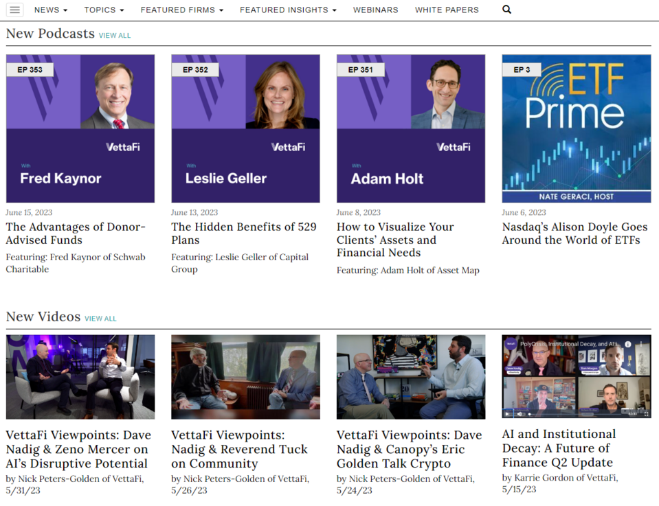Click VIEW ALL next to New Podcasts
Viewport: 659px width, 506px height.
[115, 36]
